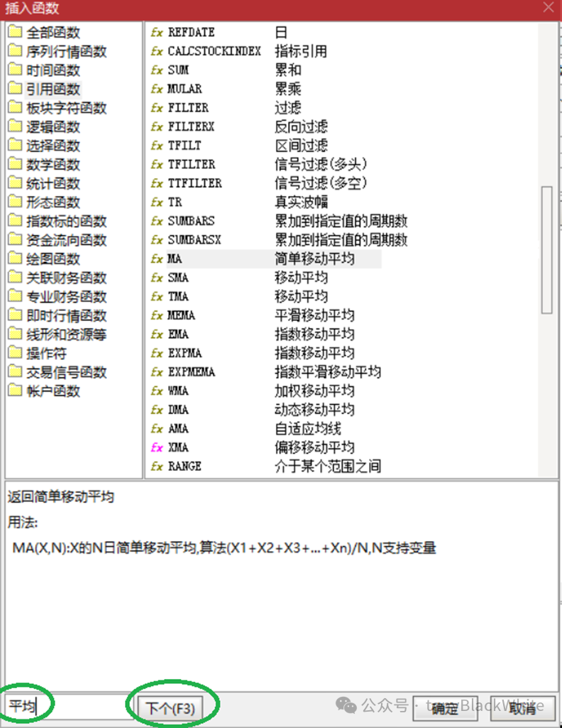Click the 操作符 folder icon
Screen dimensions: 562x728
pos(16,353)
